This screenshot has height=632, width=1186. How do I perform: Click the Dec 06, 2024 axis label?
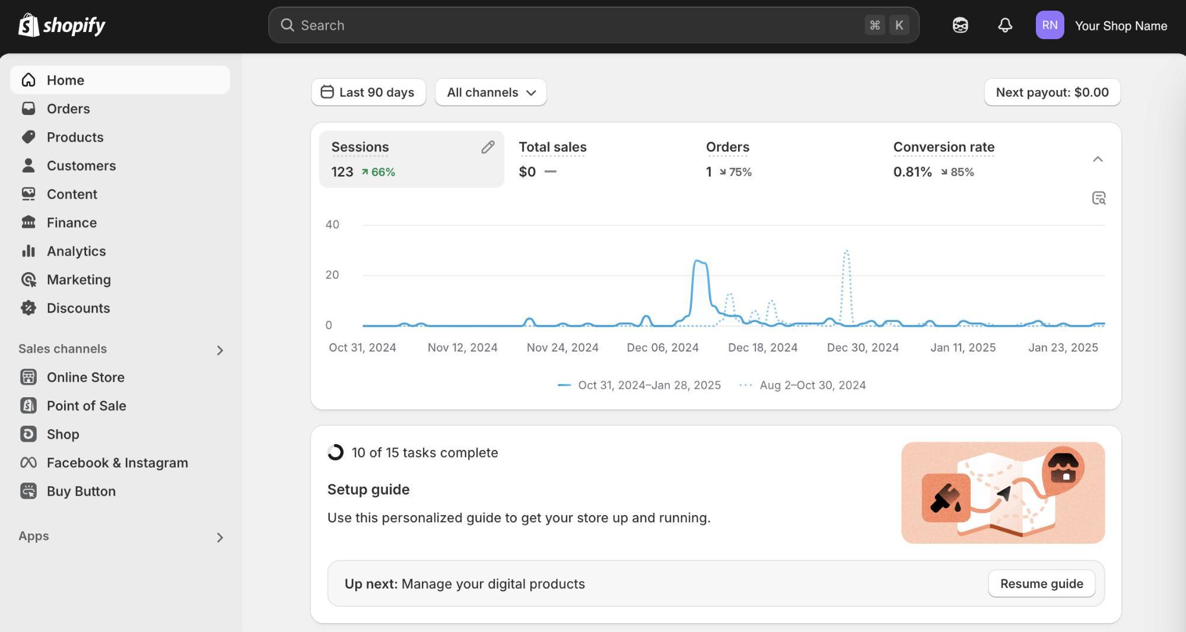pos(663,348)
